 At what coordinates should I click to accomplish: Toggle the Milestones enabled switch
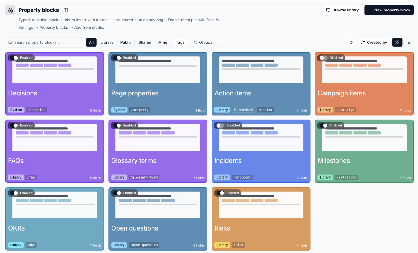tap(323, 125)
